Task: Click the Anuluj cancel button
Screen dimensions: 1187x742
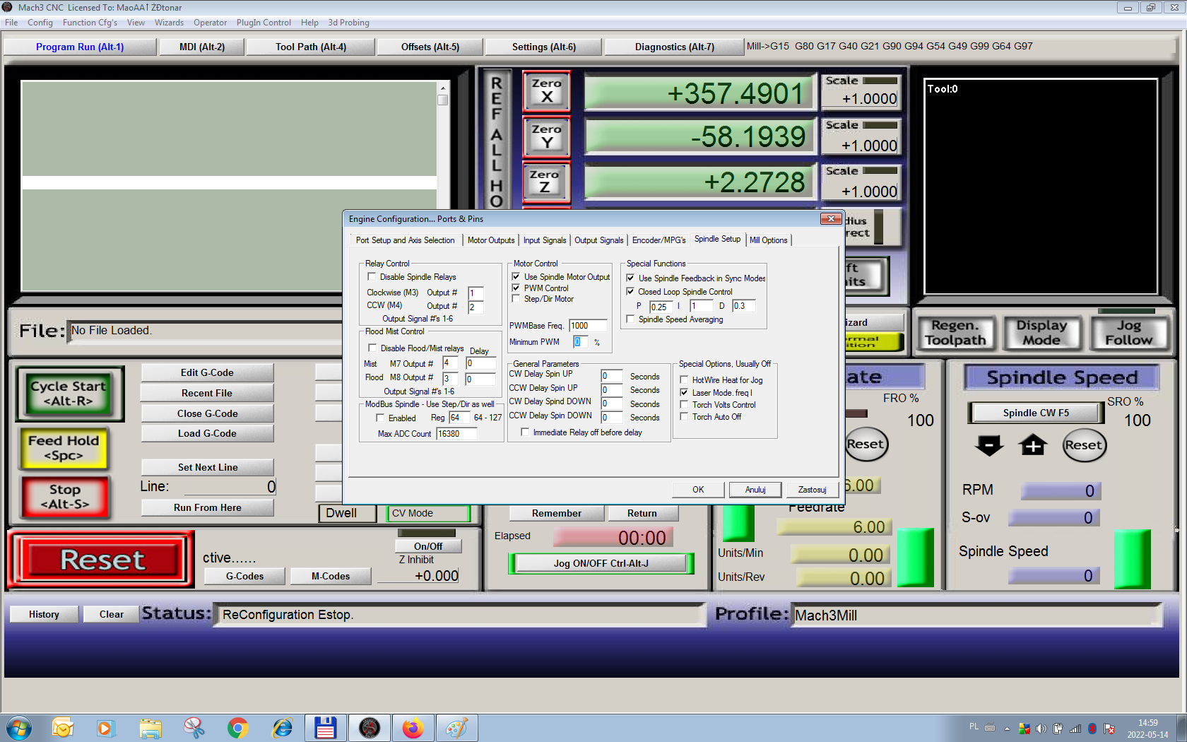Action: (x=755, y=490)
